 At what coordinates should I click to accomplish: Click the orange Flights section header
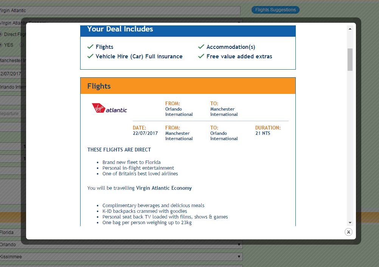(188, 86)
